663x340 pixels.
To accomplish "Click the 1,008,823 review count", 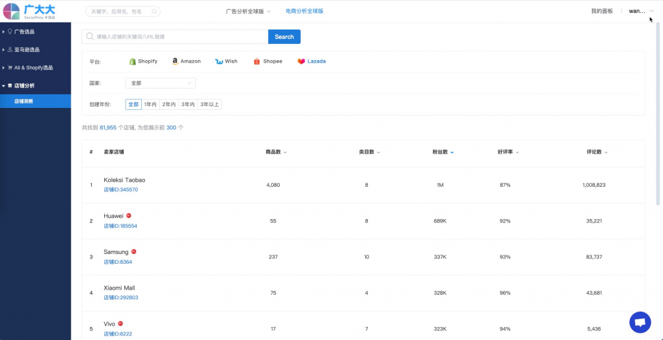I will [594, 185].
